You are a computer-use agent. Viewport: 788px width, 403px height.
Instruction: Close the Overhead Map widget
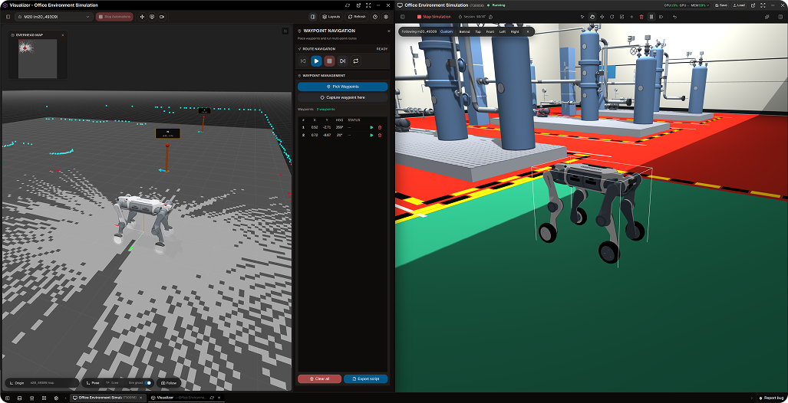pos(63,35)
